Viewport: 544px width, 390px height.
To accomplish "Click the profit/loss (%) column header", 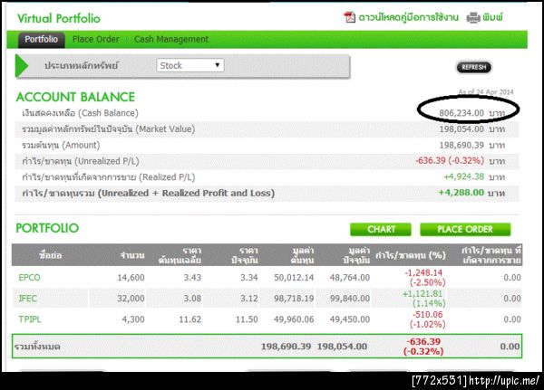I will 411,255.
